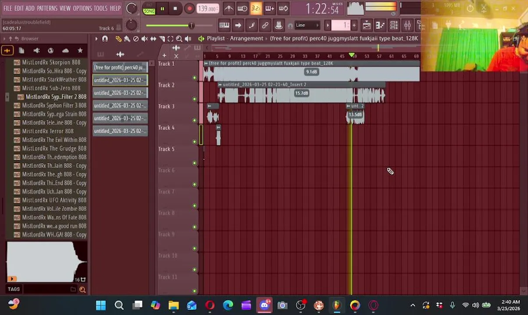
Task: Click the step editing arrow icon
Action: coord(238,25)
